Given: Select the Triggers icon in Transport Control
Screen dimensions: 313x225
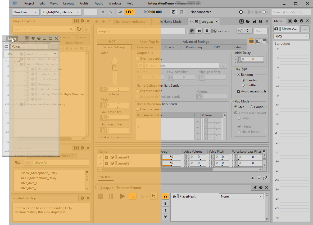Looking at the screenshot, I should (x=165, y=217).
